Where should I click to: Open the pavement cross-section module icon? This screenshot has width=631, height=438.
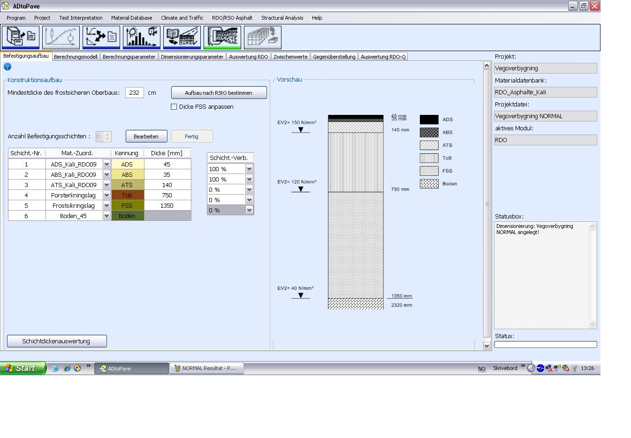click(222, 37)
